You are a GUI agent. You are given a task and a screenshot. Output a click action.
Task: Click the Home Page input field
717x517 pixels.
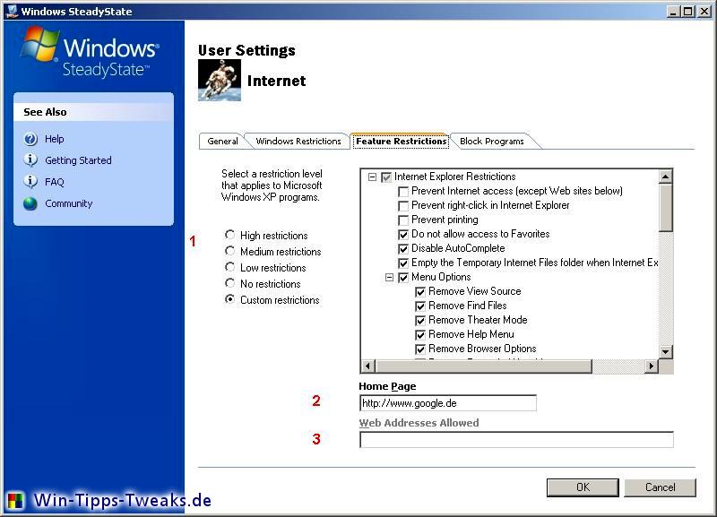pyautogui.click(x=447, y=403)
